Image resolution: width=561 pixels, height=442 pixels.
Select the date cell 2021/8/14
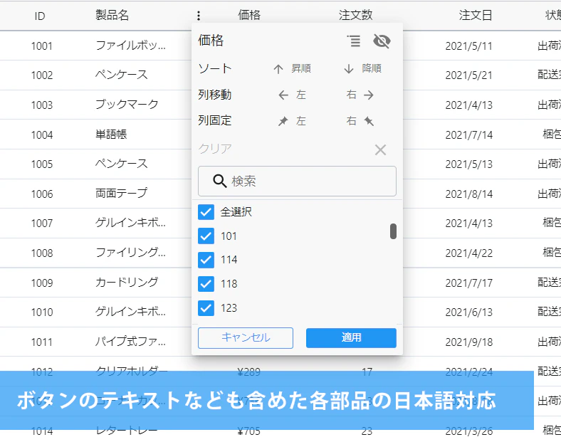[468, 194]
